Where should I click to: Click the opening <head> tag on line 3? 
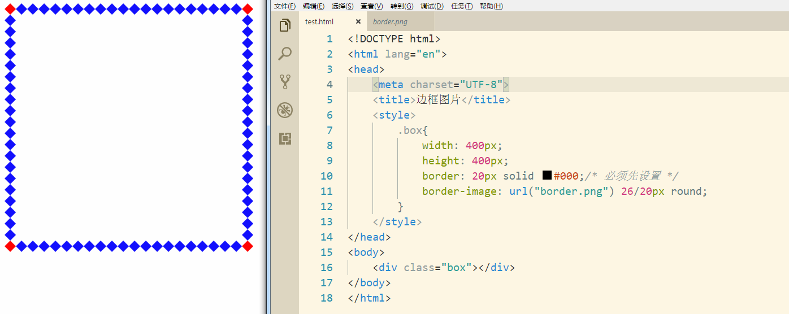click(366, 69)
